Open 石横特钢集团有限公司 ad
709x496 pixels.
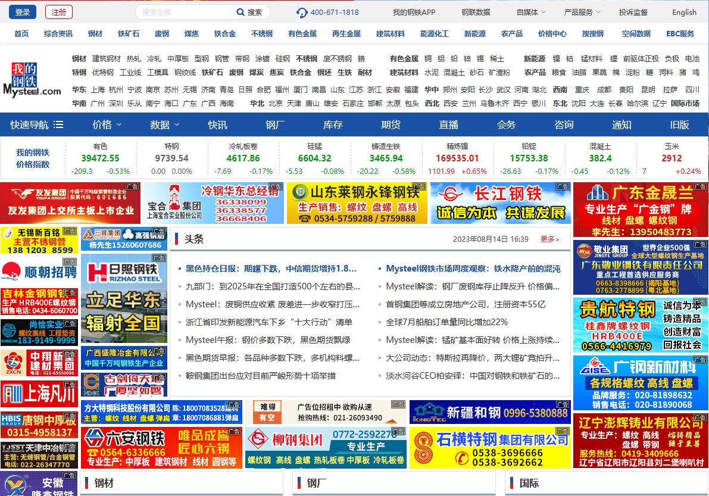[x=490, y=448]
